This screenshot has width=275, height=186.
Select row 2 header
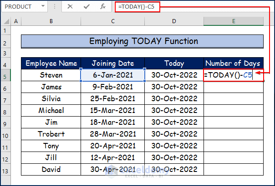(5, 42)
